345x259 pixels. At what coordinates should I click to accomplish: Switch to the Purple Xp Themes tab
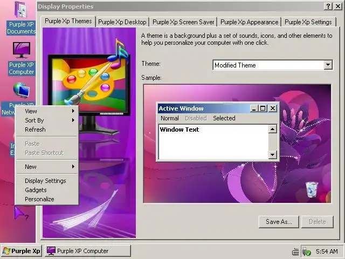68,22
